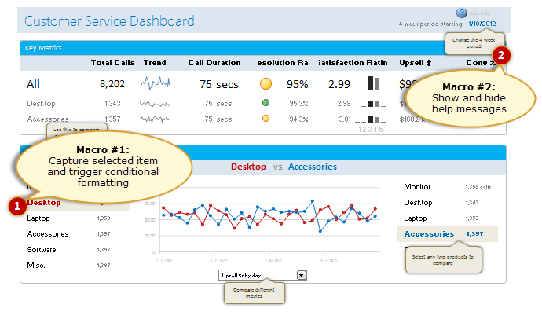Click the Trend column header

point(155,63)
